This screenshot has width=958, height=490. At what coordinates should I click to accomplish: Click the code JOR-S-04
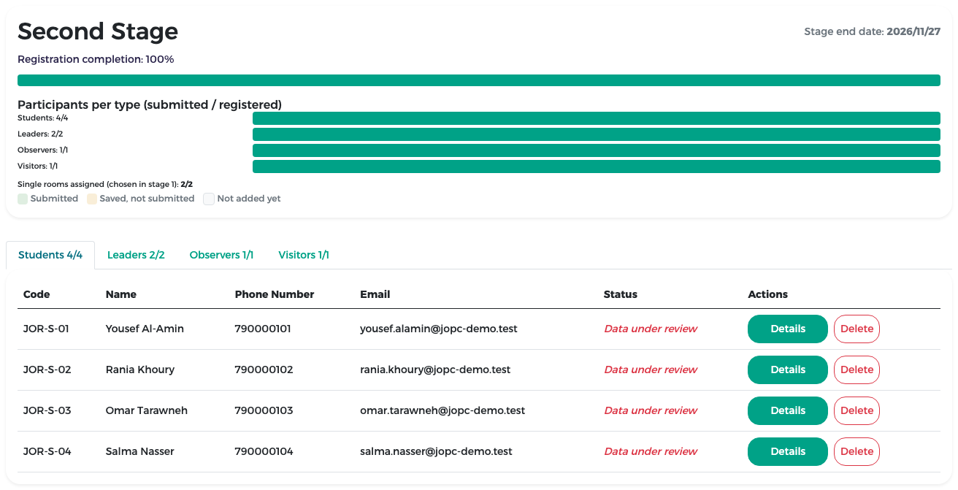47,451
